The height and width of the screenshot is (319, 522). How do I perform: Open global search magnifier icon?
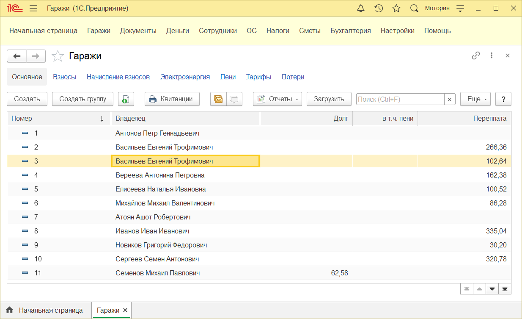click(414, 8)
